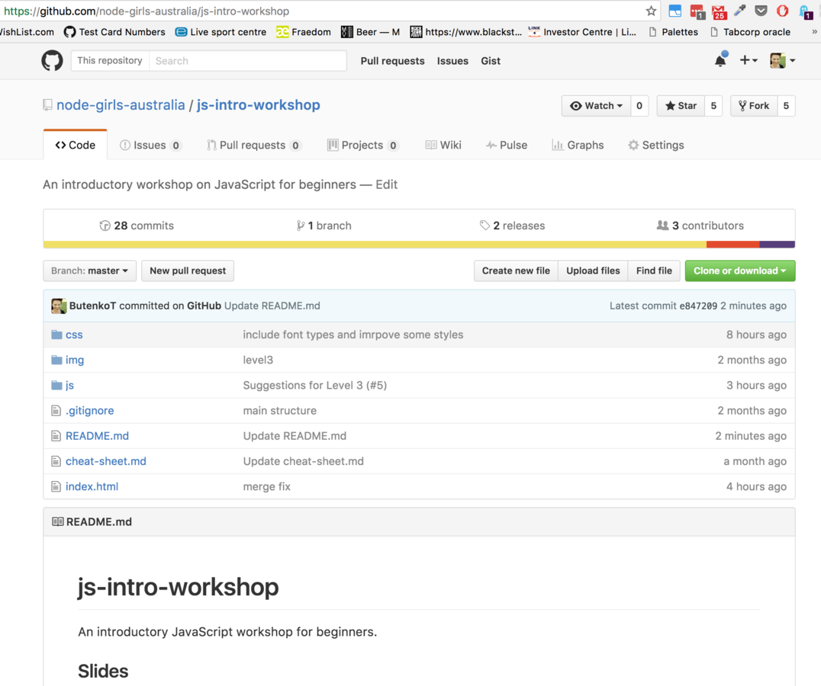
Task: View the 3 contributors
Action: coord(700,226)
